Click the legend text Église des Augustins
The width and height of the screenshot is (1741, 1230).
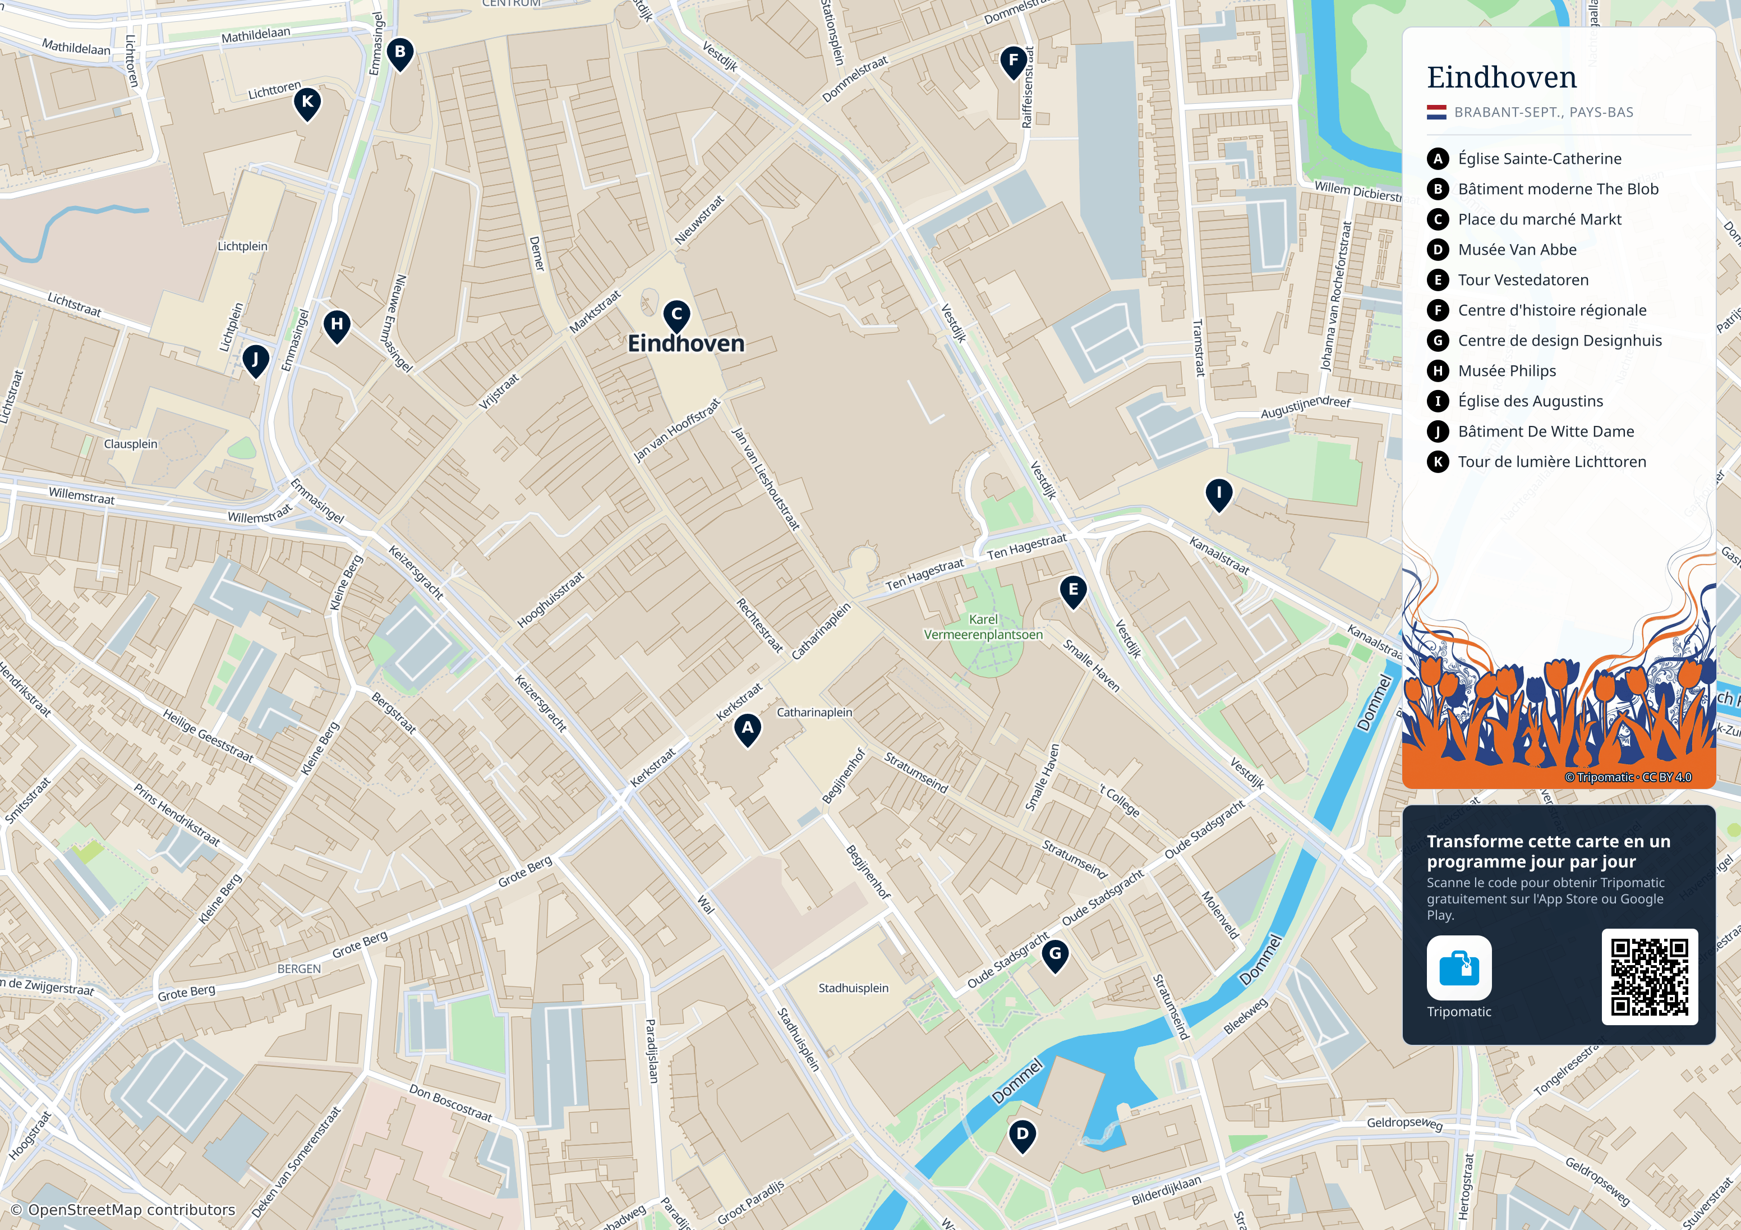pyautogui.click(x=1530, y=401)
